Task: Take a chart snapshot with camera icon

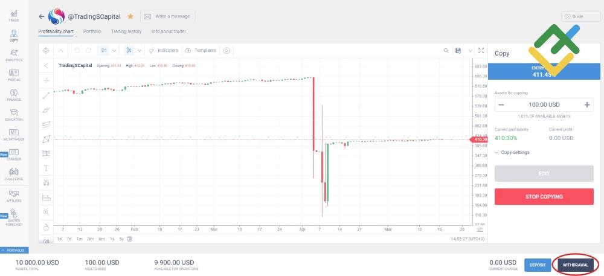Action: point(226,50)
